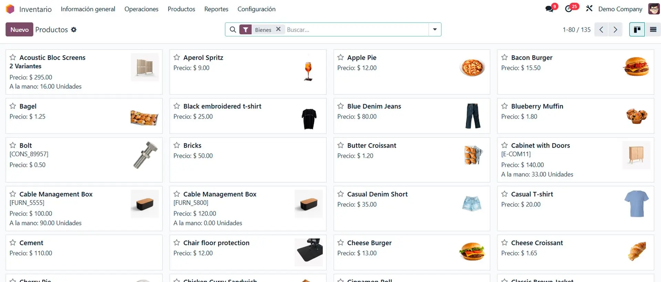Switch to kanban view
Screen dimensions: 661x282
[637, 30]
